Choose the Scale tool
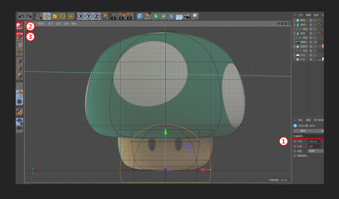This screenshot has height=199, width=339. coord(55,16)
